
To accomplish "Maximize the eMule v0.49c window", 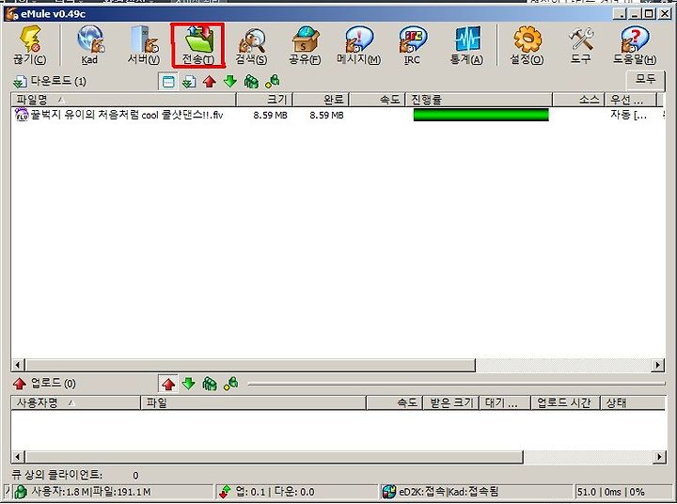I will tap(649, 14).
